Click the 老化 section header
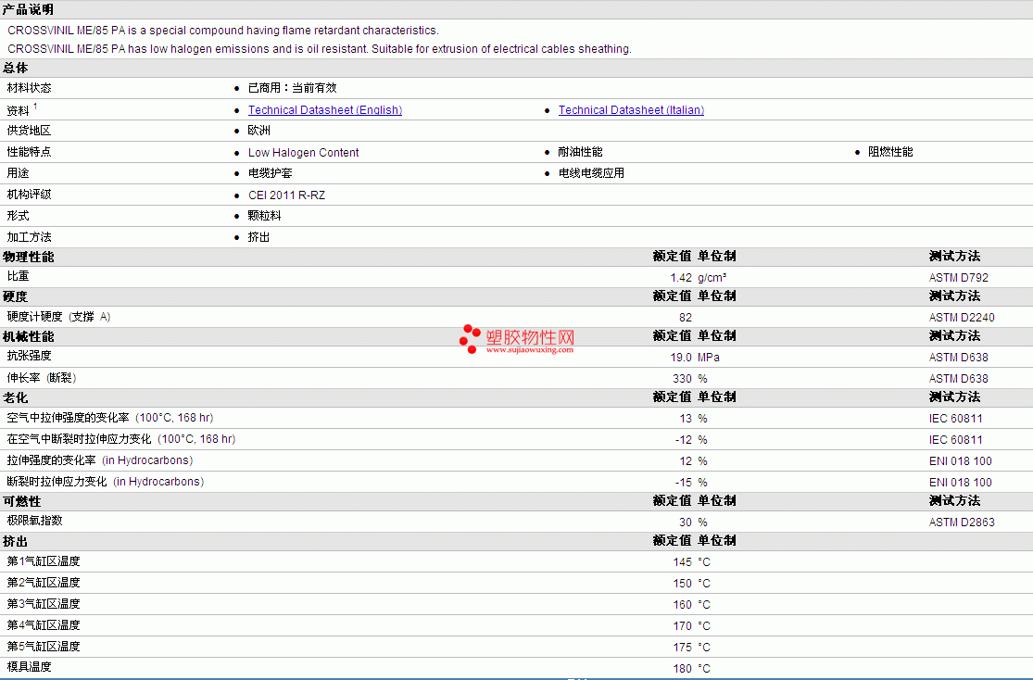This screenshot has height=680, width=1033. pos(16,397)
